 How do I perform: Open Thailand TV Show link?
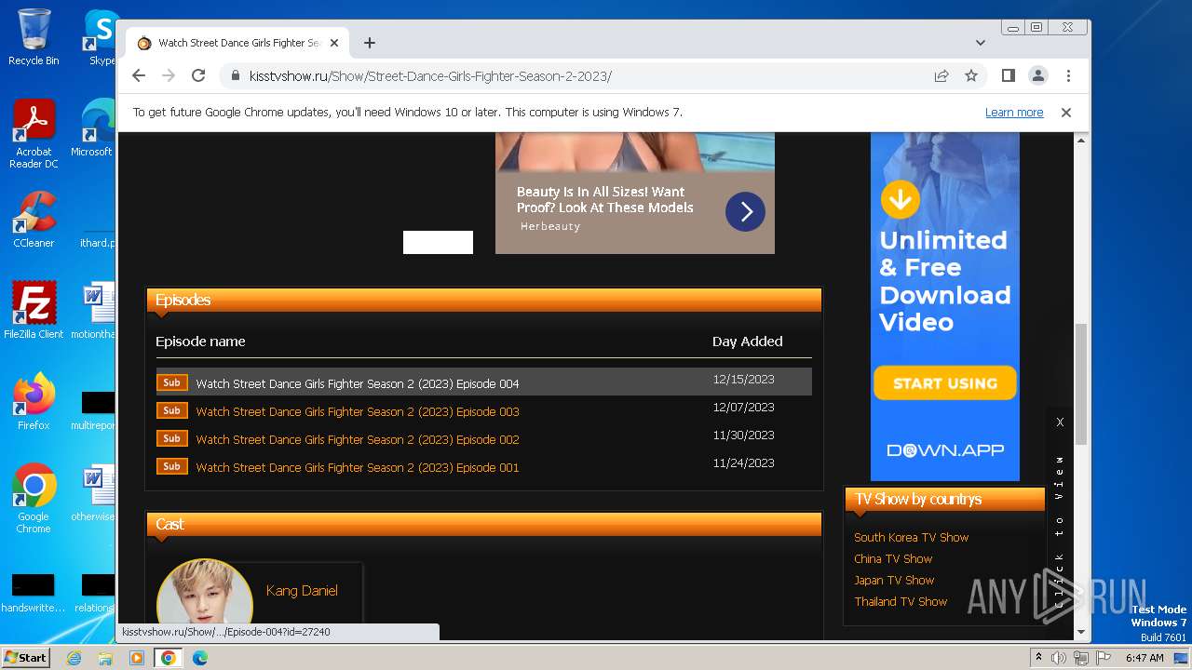(x=901, y=601)
